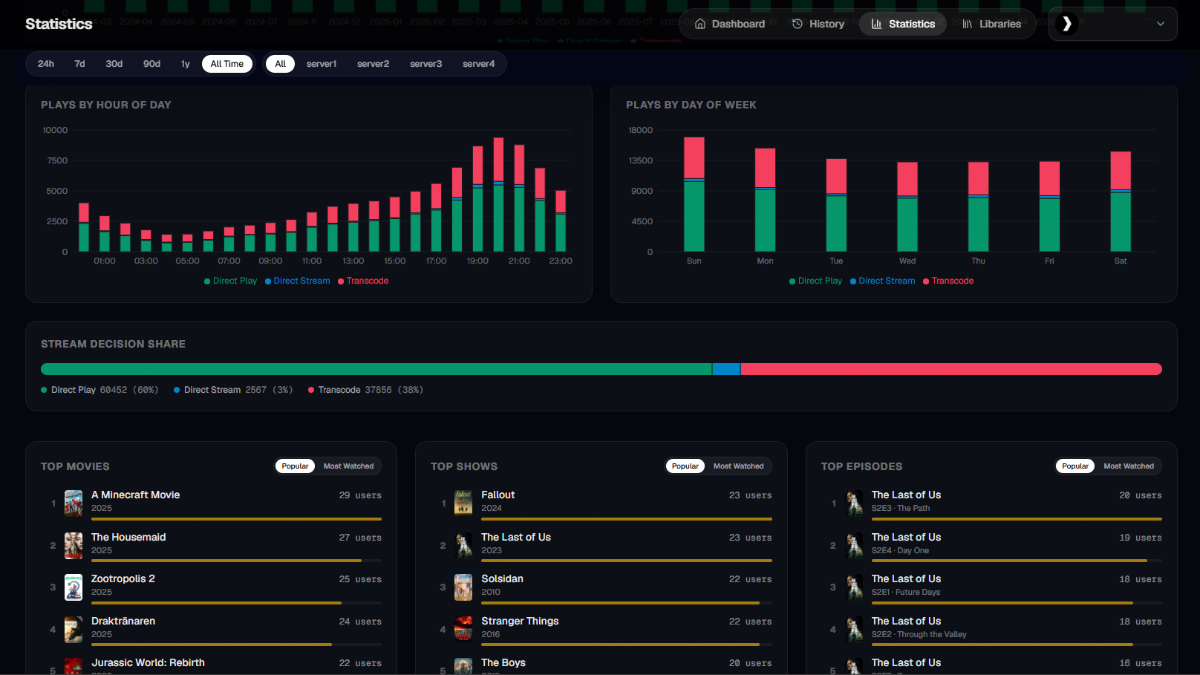
Task: Click green Direct Play segment of share bar
Action: [x=376, y=369]
